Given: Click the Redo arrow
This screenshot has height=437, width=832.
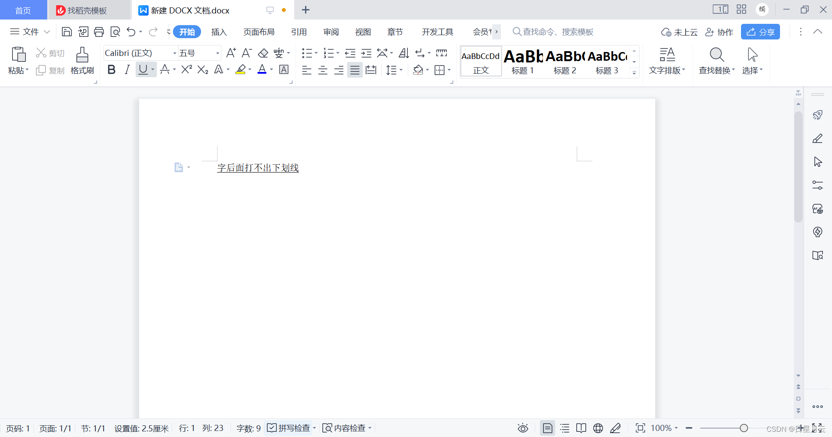Looking at the screenshot, I should 153,32.
